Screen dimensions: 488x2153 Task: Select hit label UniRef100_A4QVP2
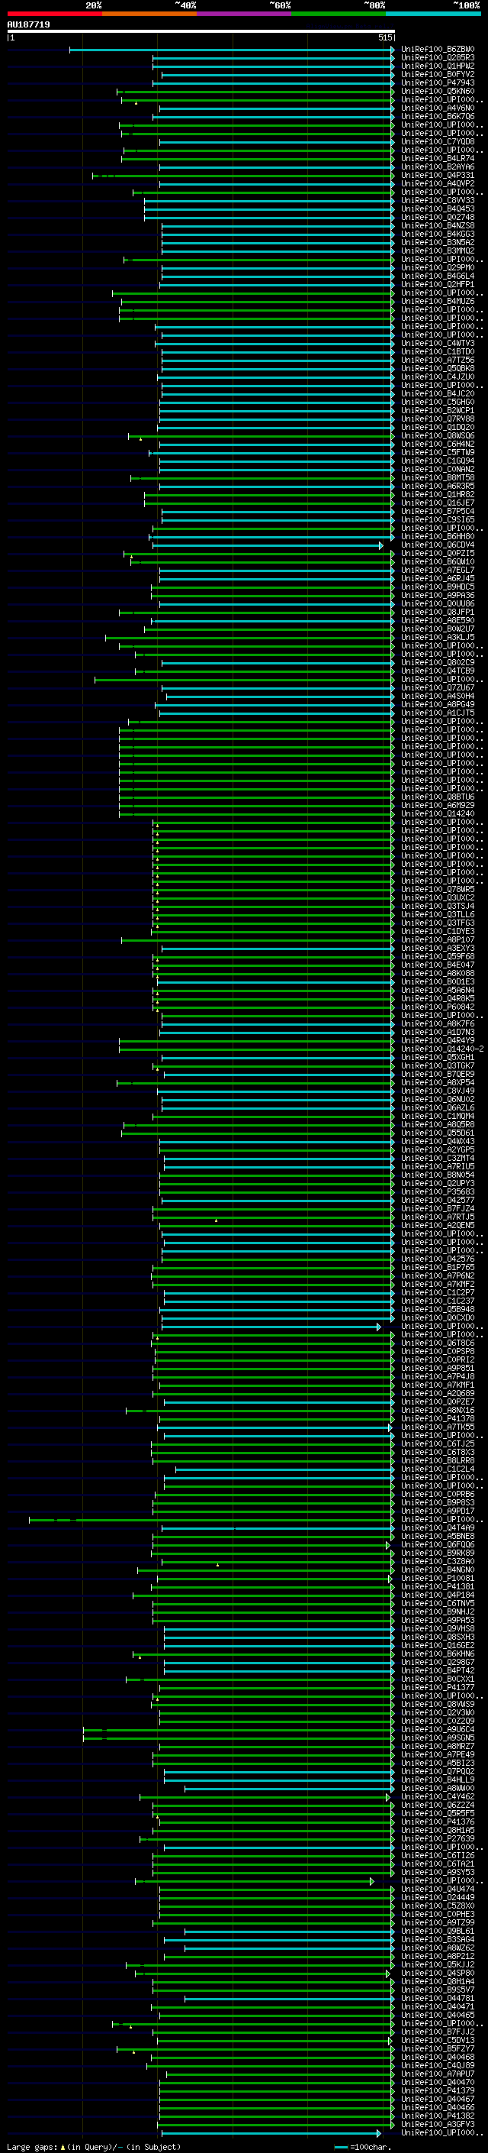437,184
